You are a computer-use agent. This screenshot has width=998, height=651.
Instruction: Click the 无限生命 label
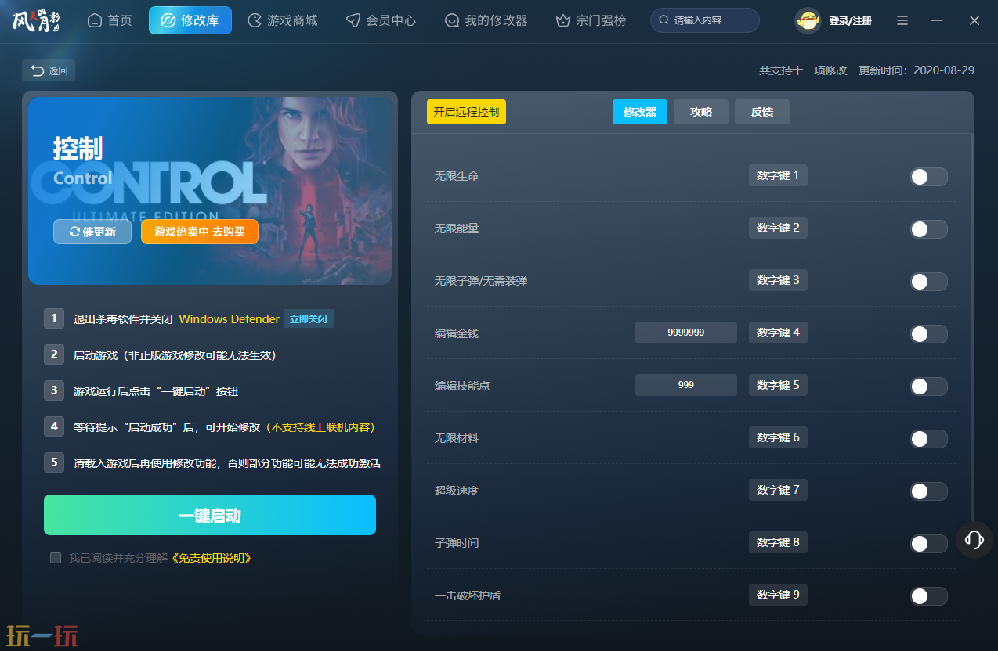[x=457, y=177]
